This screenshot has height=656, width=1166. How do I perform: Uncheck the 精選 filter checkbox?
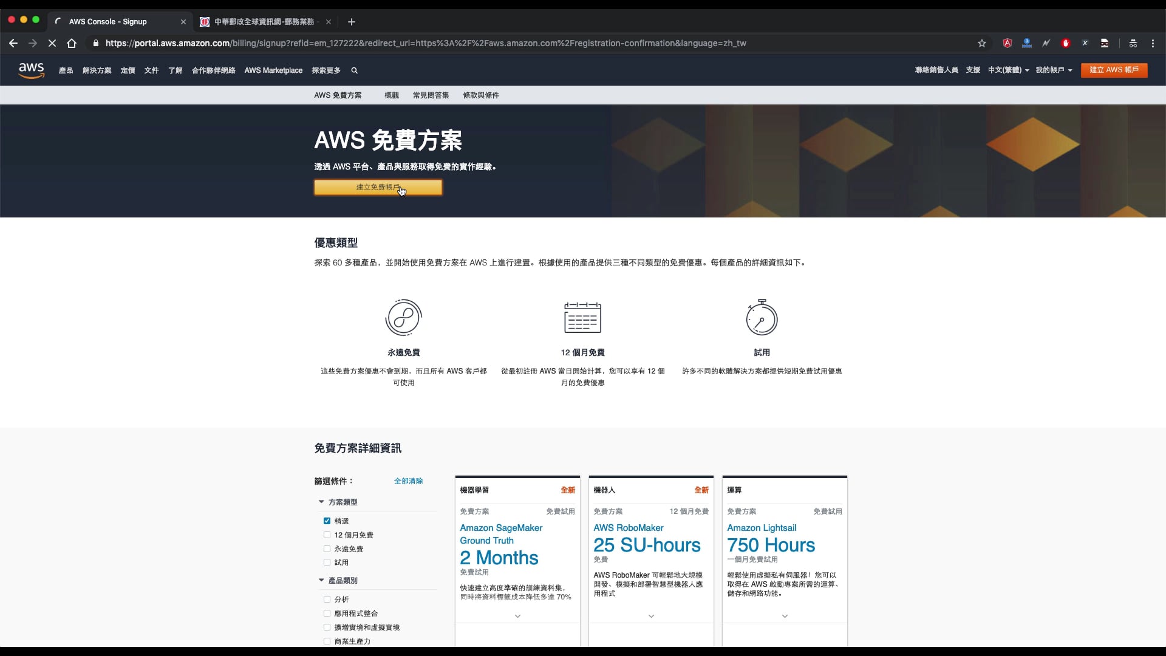(327, 521)
